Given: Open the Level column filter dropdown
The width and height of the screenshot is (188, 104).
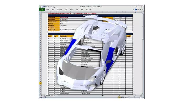Looking at the screenshot, I should point(53,36).
